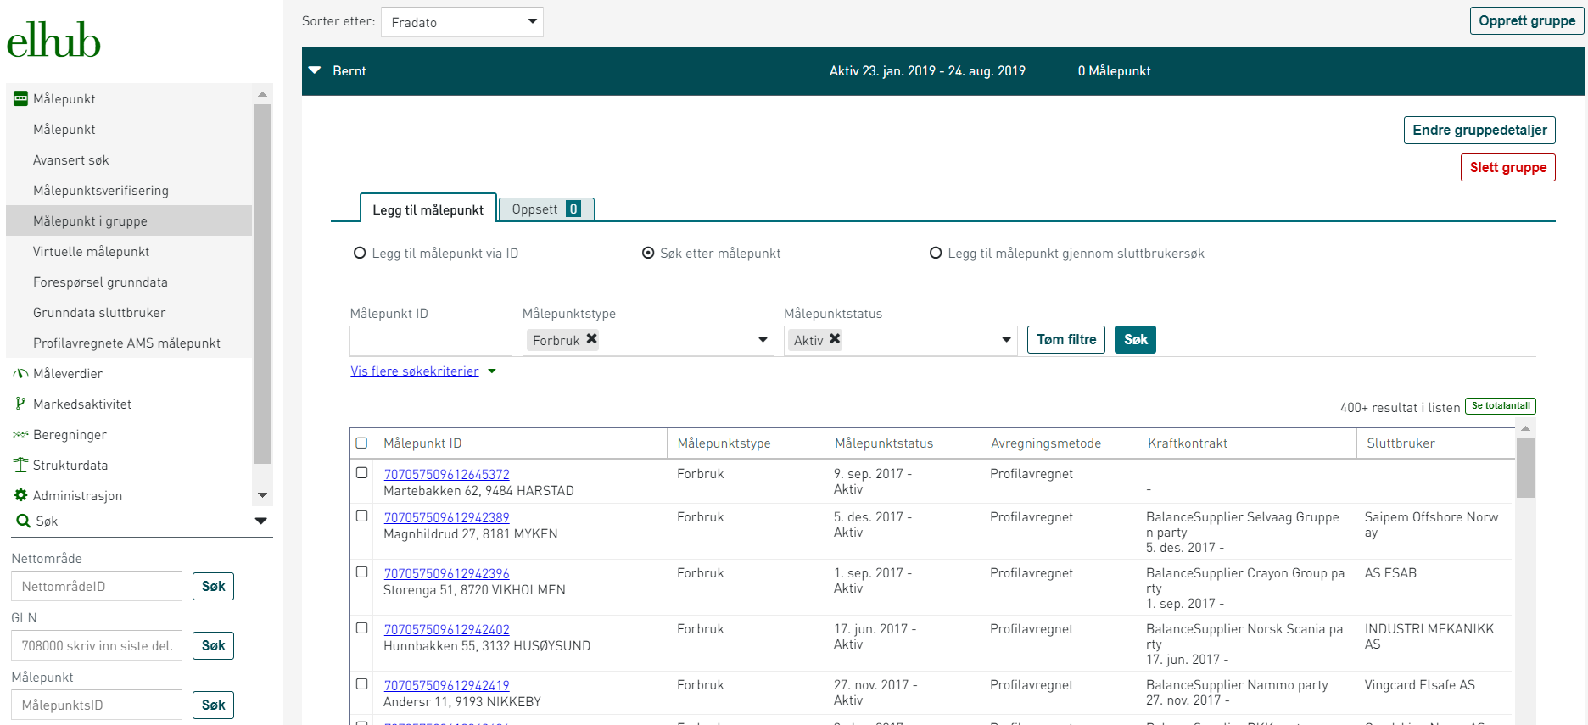Viewport: 1588px width, 725px height.
Task: Click the Søk magnifier icon in sidebar
Action: 23,521
